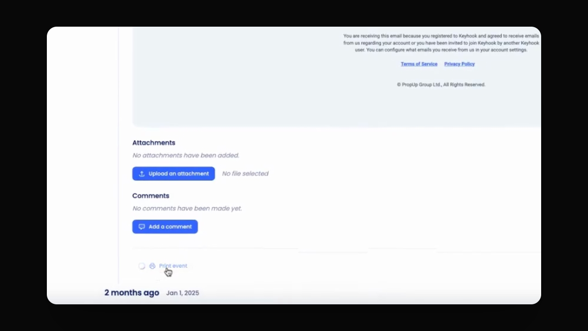The width and height of the screenshot is (588, 331).
Task: Click 'No attachments have been added.' text
Action: [x=186, y=155]
